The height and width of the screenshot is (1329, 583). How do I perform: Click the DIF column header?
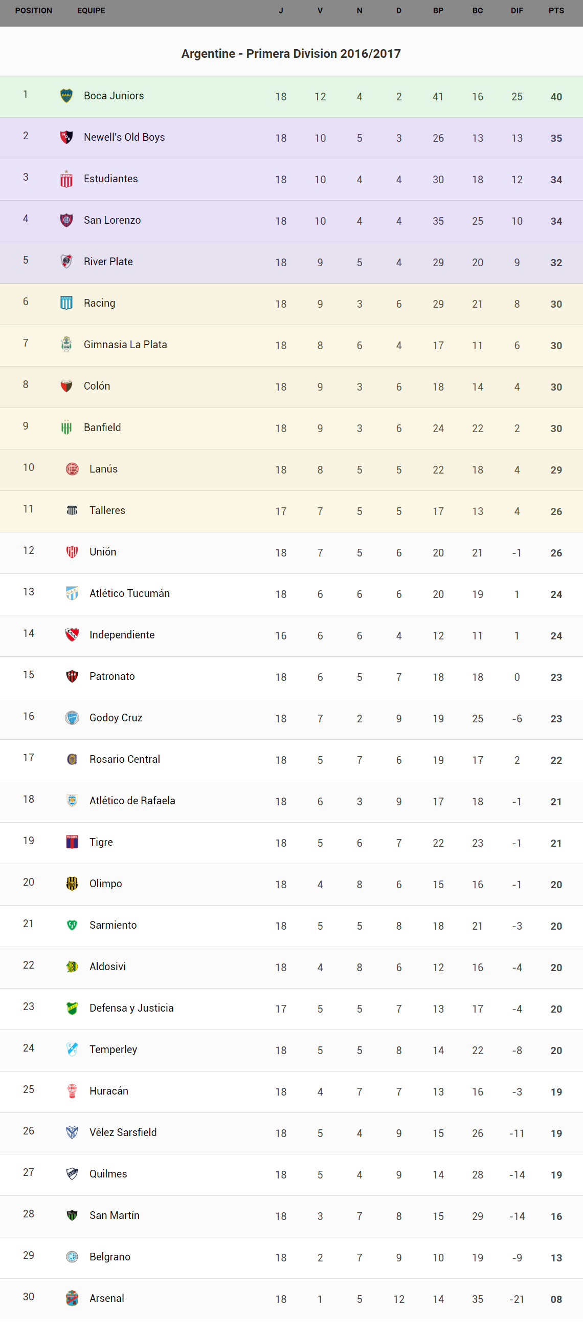pos(517,11)
